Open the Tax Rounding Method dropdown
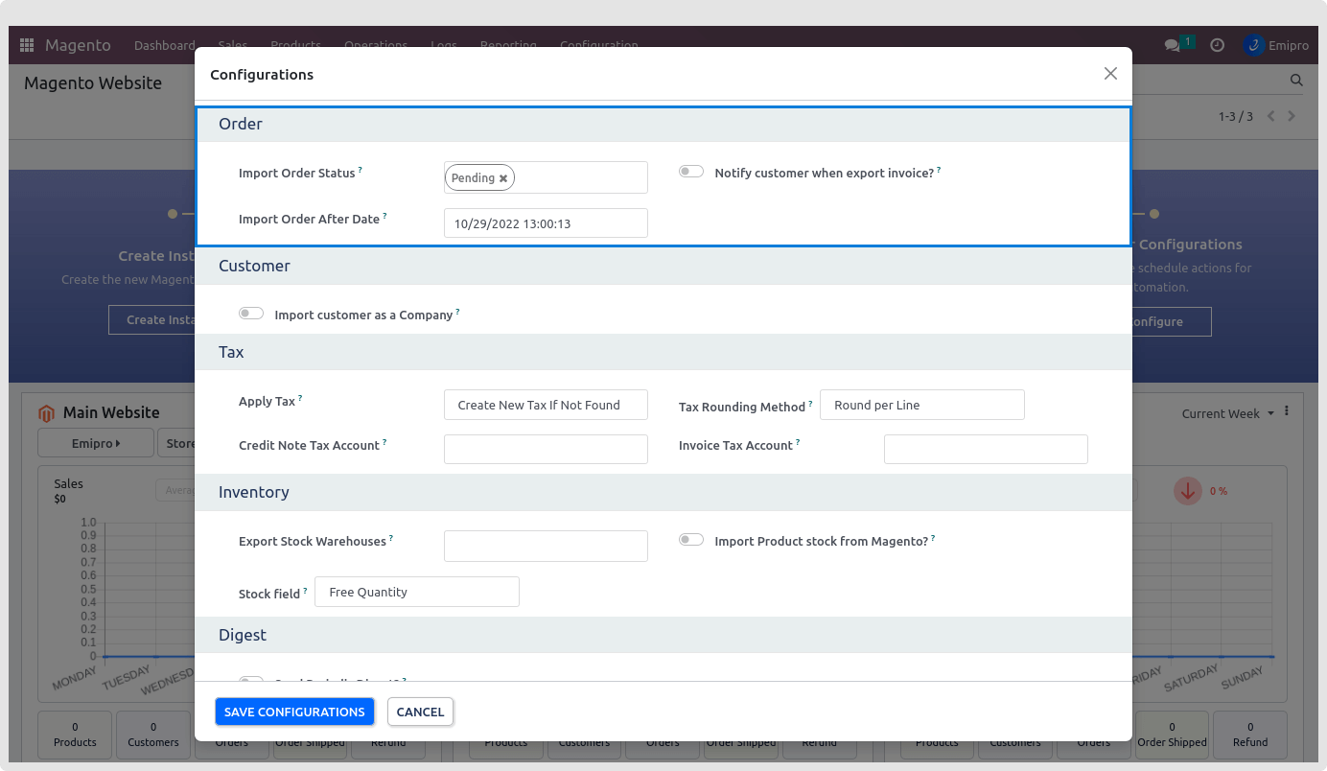The height and width of the screenshot is (771, 1327). (x=921, y=405)
